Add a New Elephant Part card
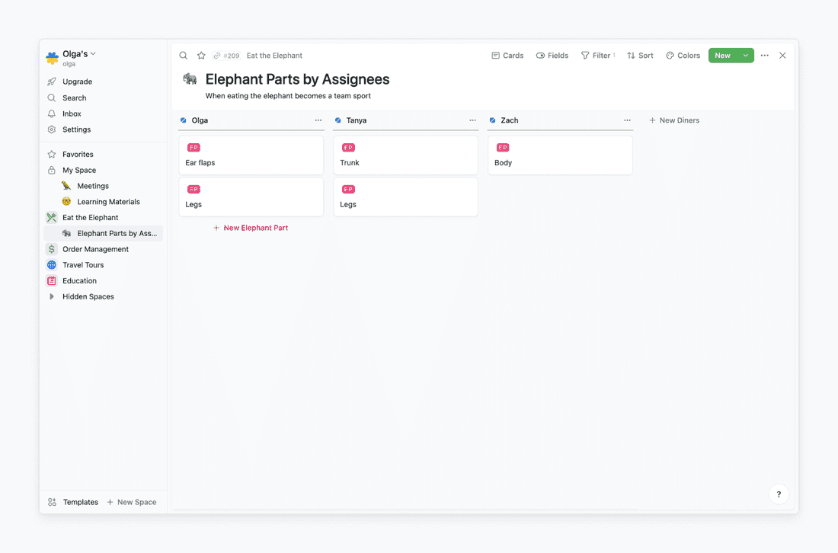 [251, 227]
